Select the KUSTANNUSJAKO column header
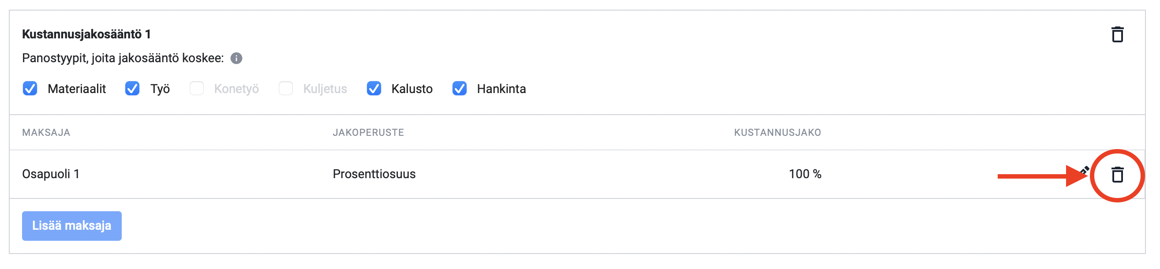The image size is (1160, 269). point(777,132)
